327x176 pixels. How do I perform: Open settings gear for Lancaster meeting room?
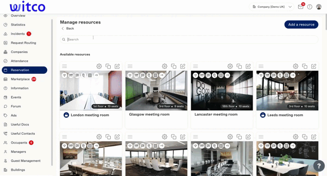tap(230, 66)
